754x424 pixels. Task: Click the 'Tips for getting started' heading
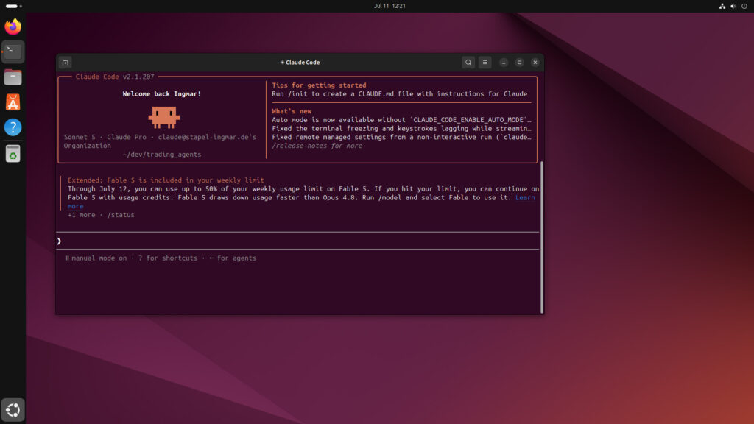319,85
